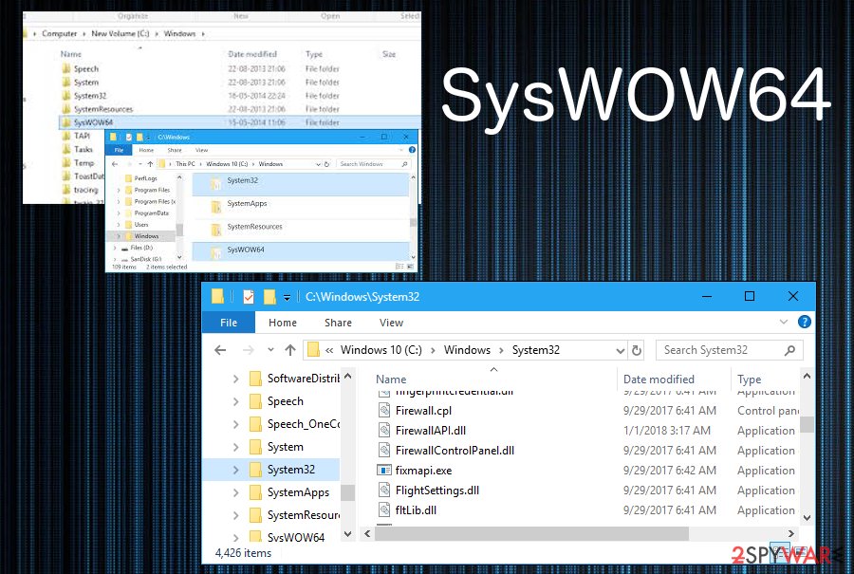Image resolution: width=854 pixels, height=574 pixels.
Task: Select FlightSettings.dll file icon
Action: [384, 491]
